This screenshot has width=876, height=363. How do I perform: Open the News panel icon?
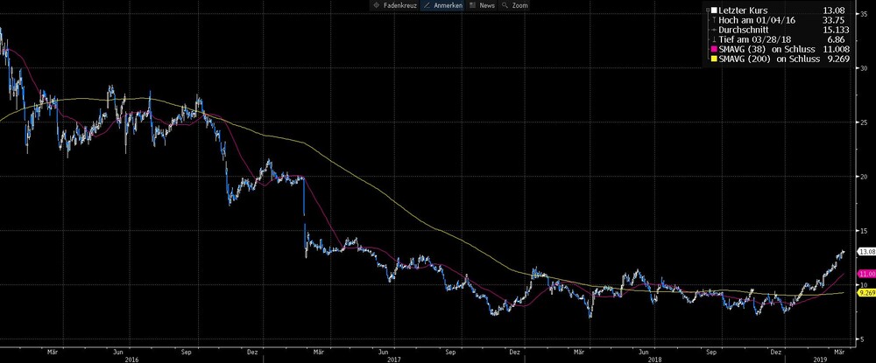click(473, 5)
